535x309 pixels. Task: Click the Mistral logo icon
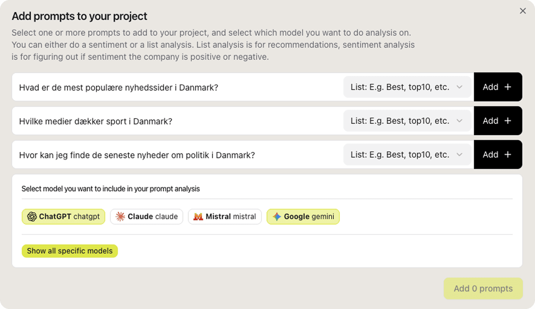click(x=198, y=217)
